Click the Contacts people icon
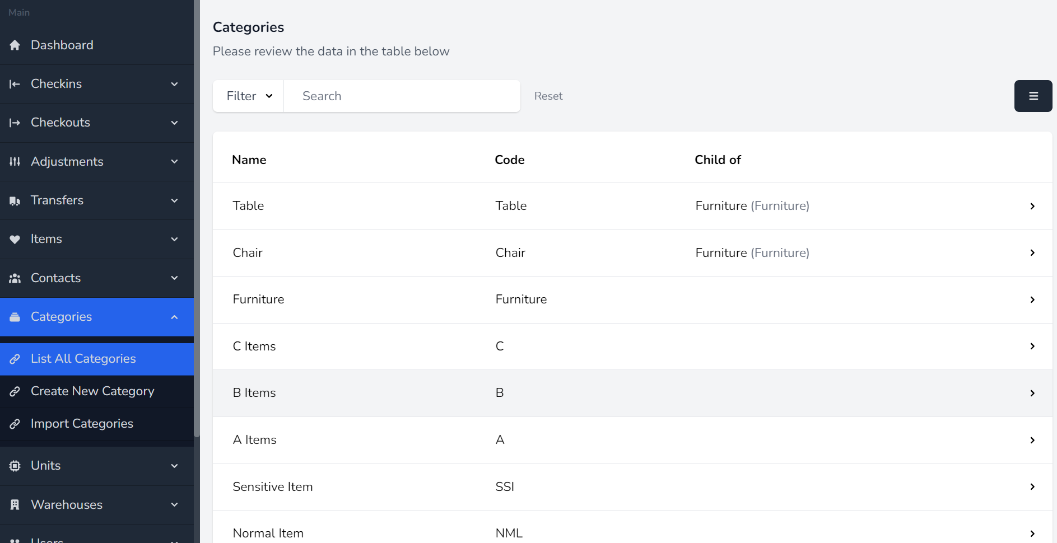Screen dimensions: 1057x543 (x=15, y=278)
